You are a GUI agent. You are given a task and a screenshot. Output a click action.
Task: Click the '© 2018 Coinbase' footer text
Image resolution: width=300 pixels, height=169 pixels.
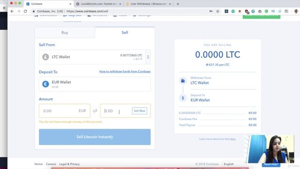207,164
